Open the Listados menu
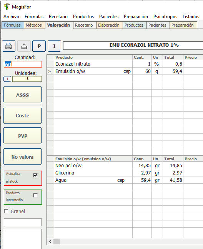 (191, 17)
